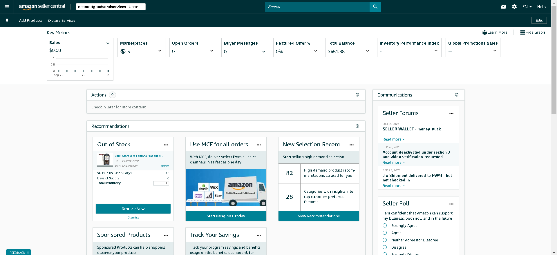
Task: Expand the Open Orders dropdown
Action: (212, 51)
